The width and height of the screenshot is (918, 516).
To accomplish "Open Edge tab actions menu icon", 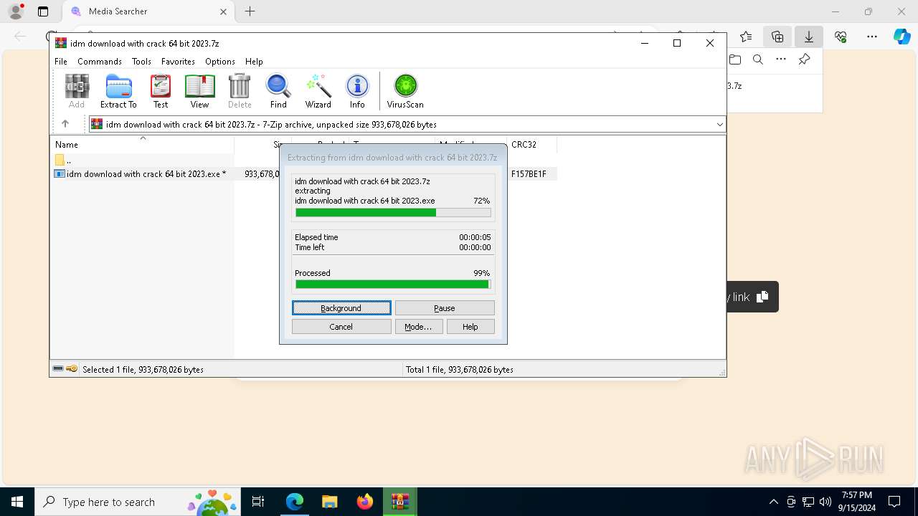I will 43,11.
